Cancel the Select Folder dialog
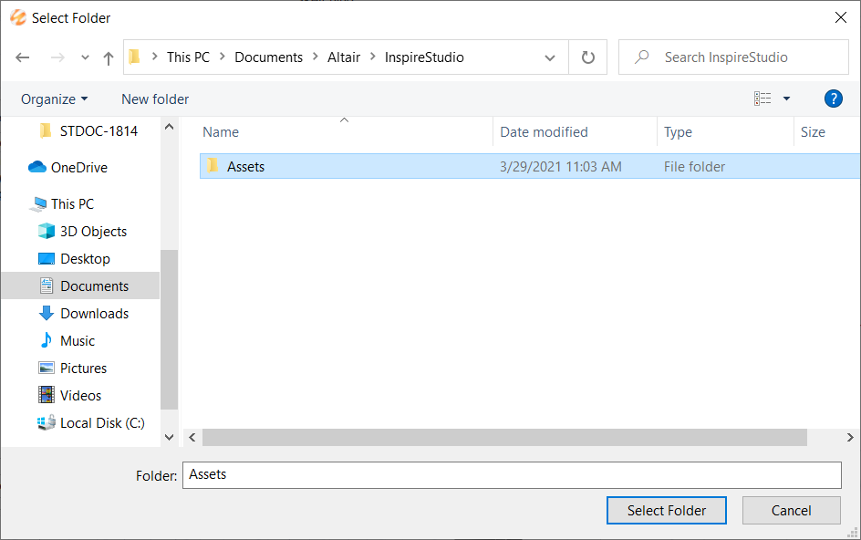 791,511
